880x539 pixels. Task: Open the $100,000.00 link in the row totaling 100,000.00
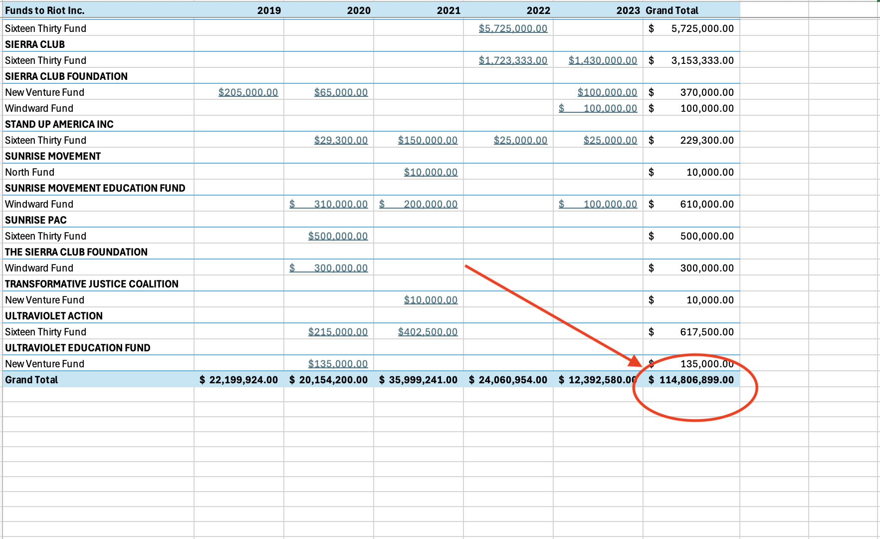(x=598, y=108)
